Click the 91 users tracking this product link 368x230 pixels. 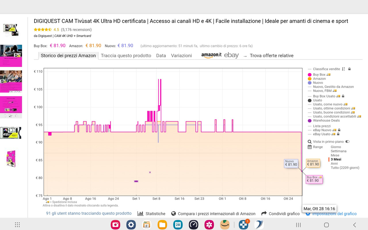tap(89, 213)
